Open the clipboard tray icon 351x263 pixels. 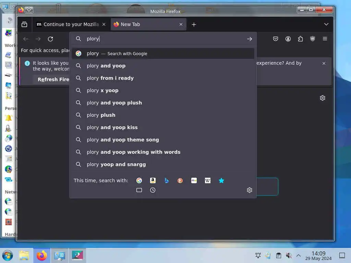pos(278,255)
